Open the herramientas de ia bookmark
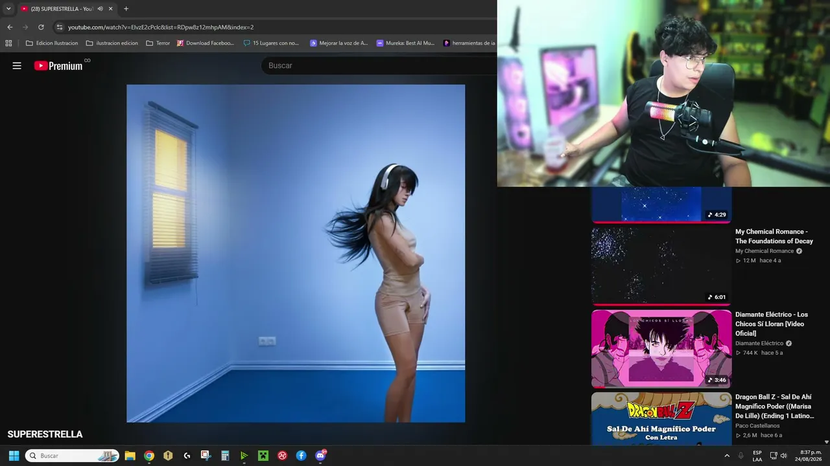 click(x=469, y=43)
